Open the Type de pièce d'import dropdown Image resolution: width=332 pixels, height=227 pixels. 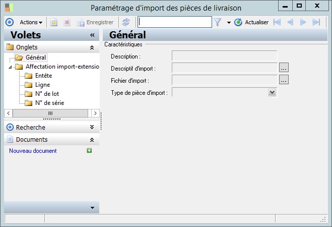(x=272, y=92)
